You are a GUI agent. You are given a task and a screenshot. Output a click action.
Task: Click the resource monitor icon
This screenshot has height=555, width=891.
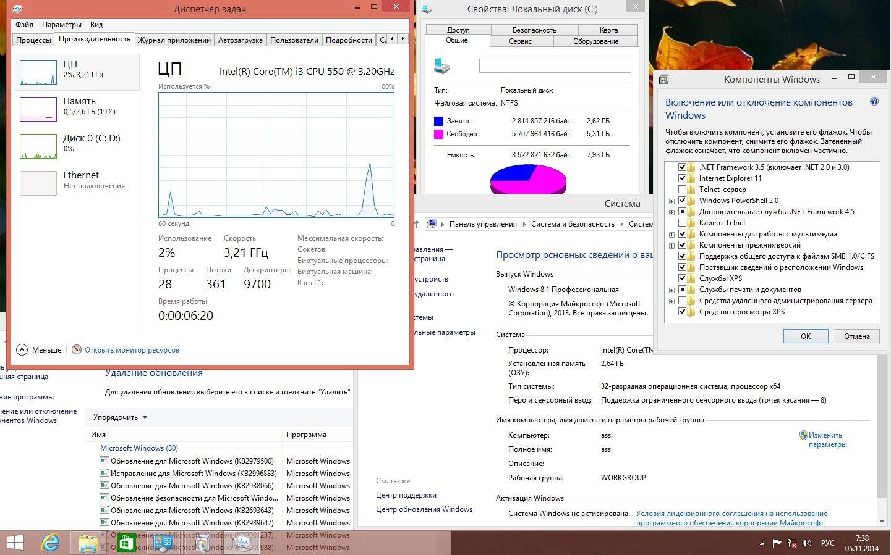pyautogui.click(x=77, y=349)
